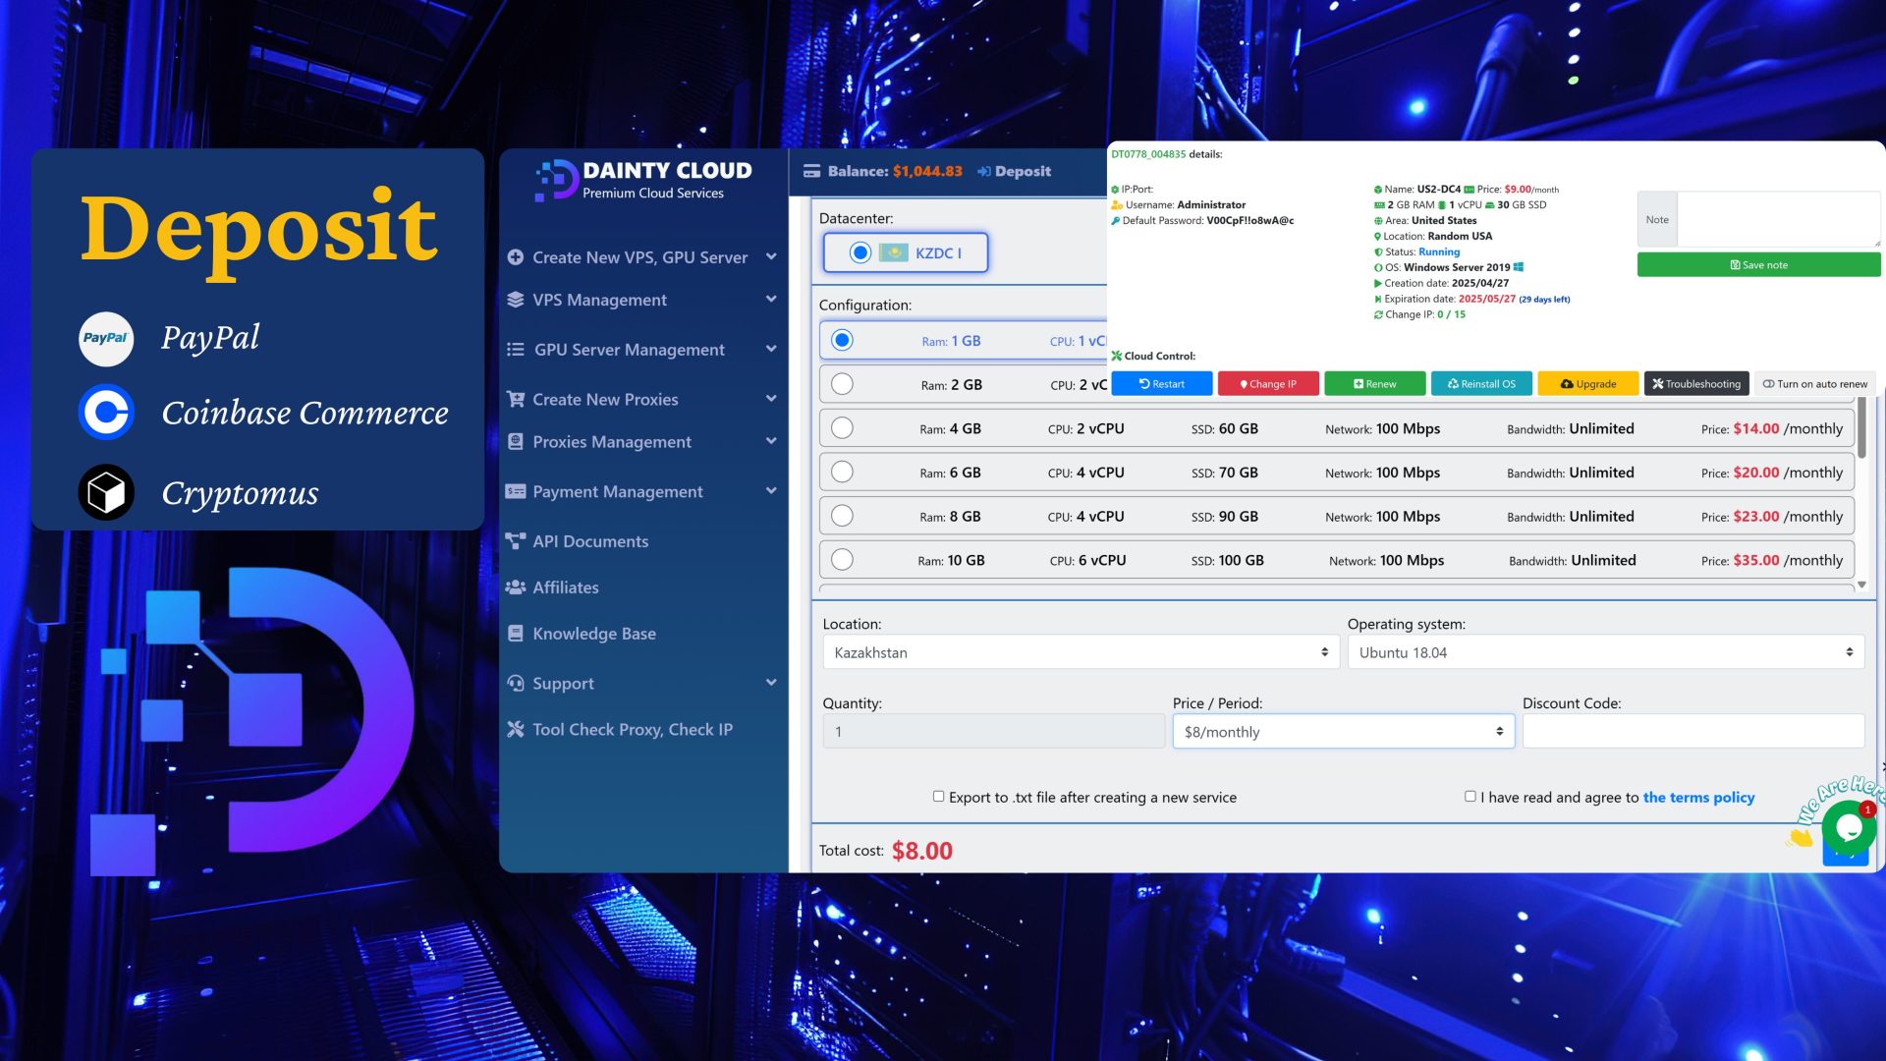Click into the Discount Code field
Viewport: 1886px width, 1061px height.
click(x=1692, y=732)
